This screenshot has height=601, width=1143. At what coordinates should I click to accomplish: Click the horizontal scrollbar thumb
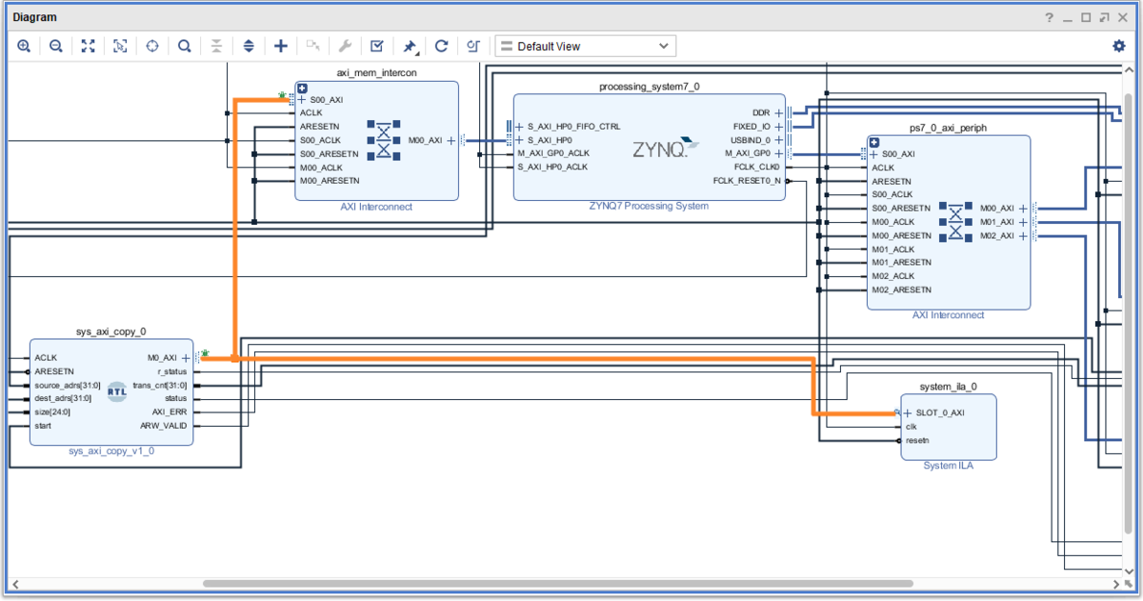557,583
